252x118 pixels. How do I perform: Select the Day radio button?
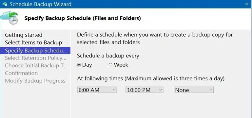pos(79,65)
